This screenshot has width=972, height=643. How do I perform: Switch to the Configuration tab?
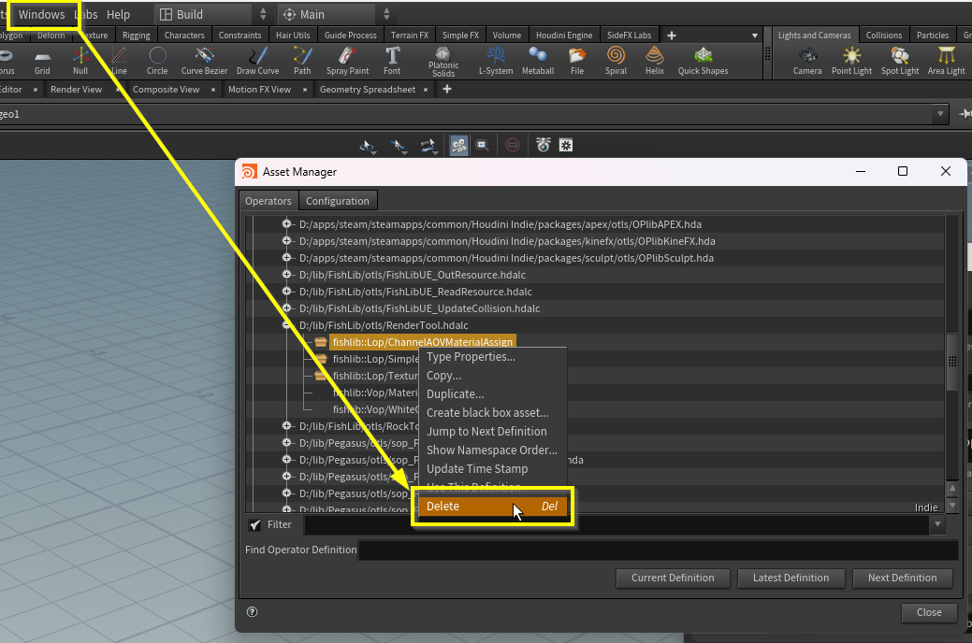(337, 201)
